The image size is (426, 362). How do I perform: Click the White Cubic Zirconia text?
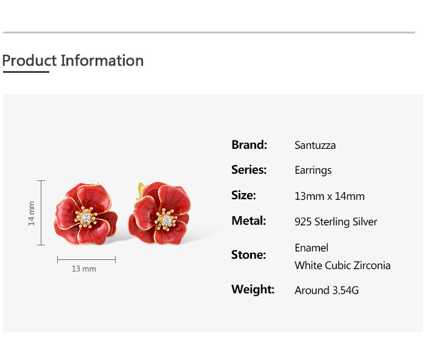[342, 265]
